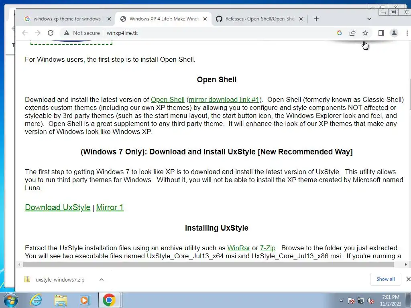Close the downloads bar

[x=408, y=279]
